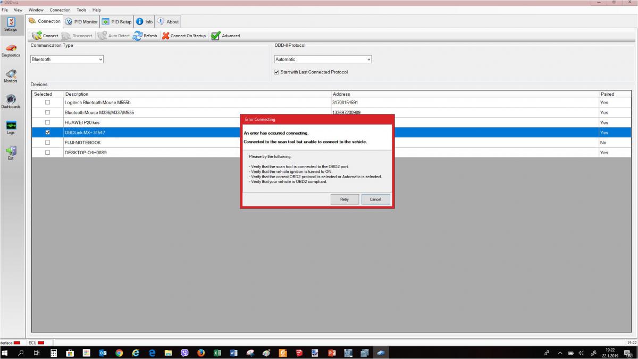Open Viber from the taskbar

click(184, 353)
